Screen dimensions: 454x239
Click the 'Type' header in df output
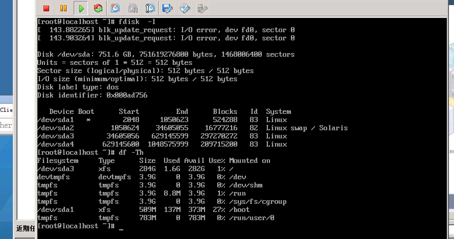click(107, 161)
